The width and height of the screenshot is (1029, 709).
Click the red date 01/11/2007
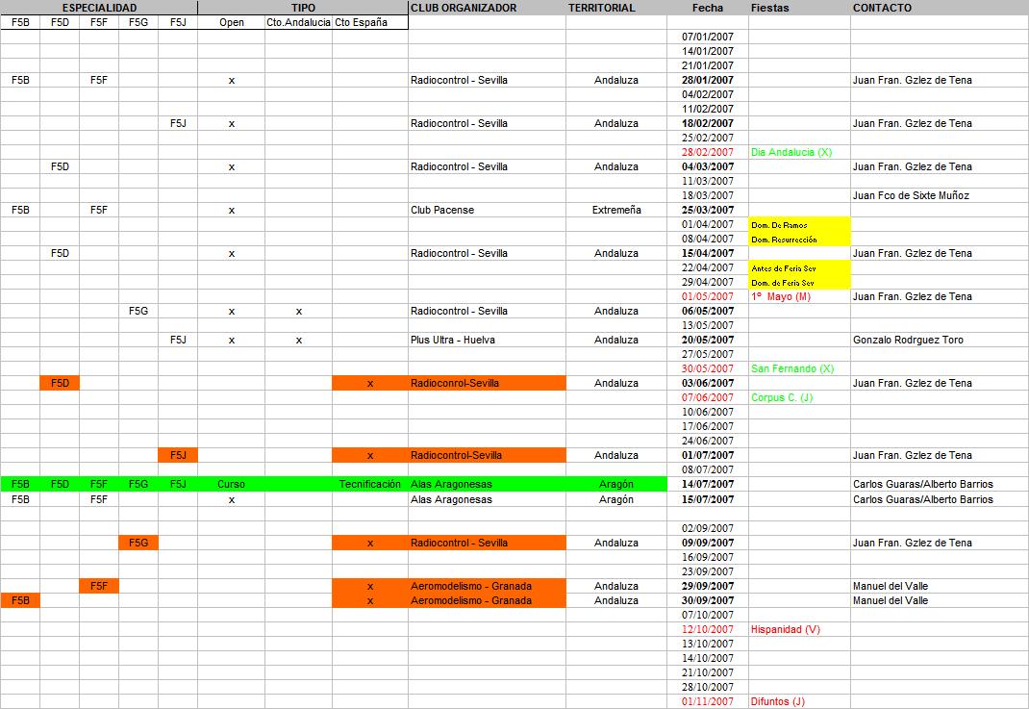tap(707, 701)
